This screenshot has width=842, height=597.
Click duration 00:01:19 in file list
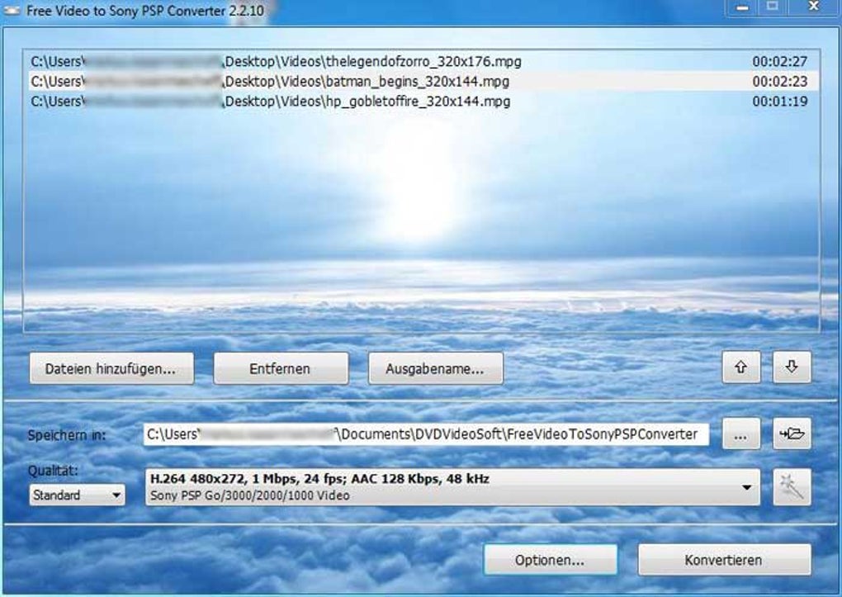780,102
